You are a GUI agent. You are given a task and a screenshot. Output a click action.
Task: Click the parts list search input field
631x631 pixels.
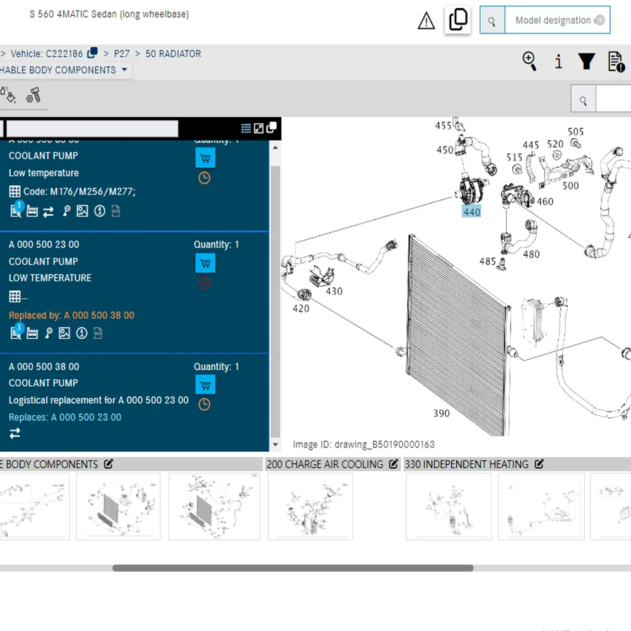point(92,128)
